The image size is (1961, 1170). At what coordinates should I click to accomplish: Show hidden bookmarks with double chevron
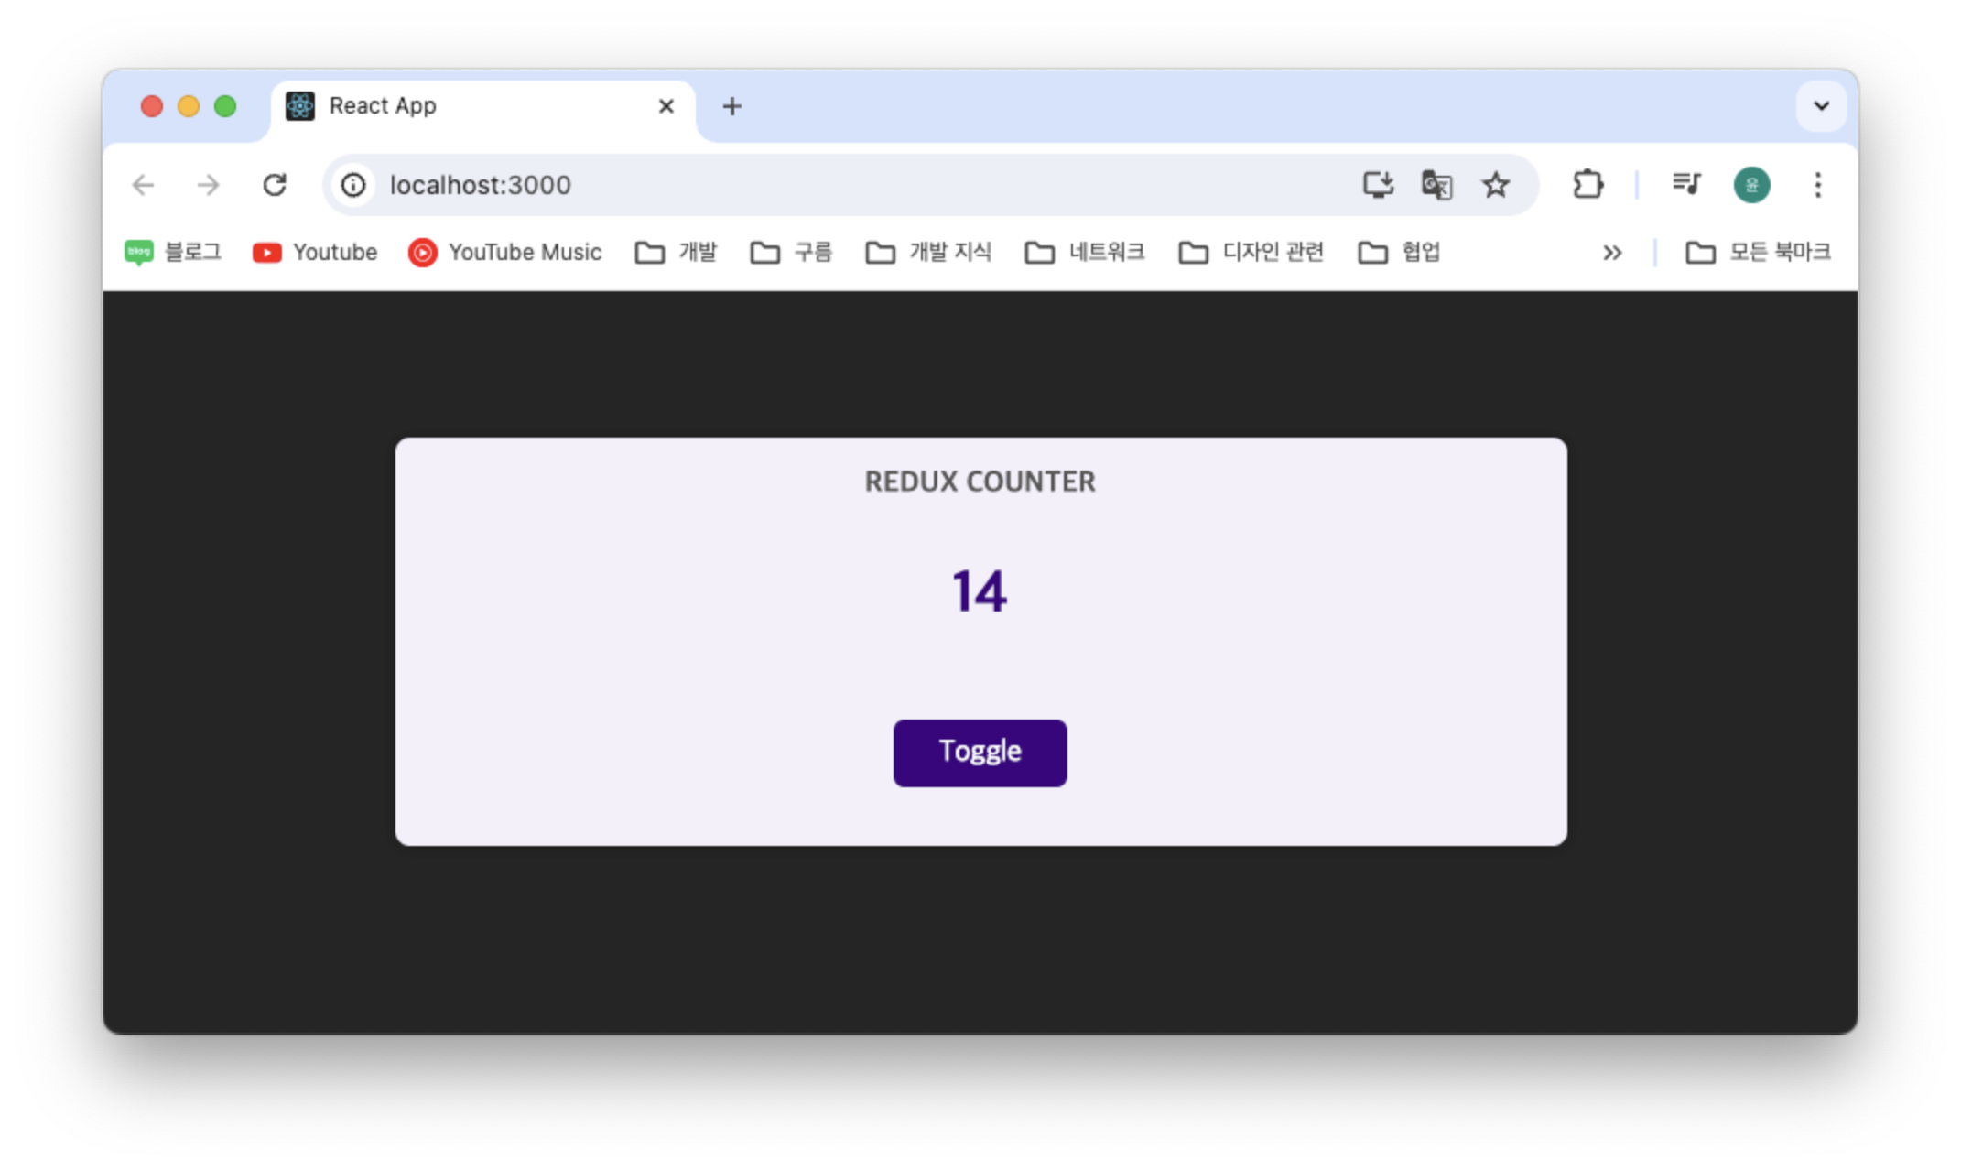[x=1612, y=253]
